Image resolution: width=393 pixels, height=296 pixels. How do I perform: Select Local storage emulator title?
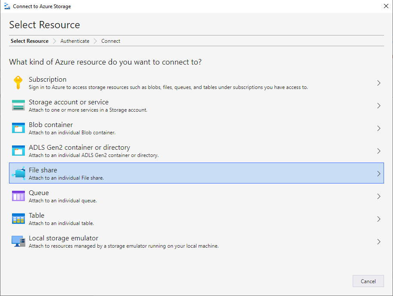63,238
